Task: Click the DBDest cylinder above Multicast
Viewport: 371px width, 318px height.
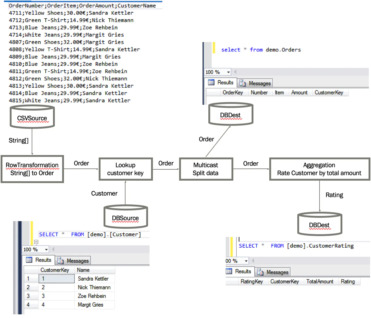Action: tap(231, 114)
